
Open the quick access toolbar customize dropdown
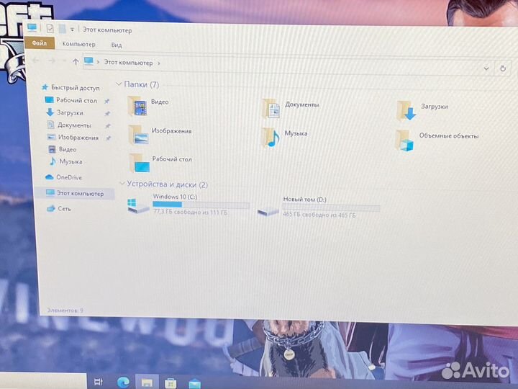(x=72, y=30)
